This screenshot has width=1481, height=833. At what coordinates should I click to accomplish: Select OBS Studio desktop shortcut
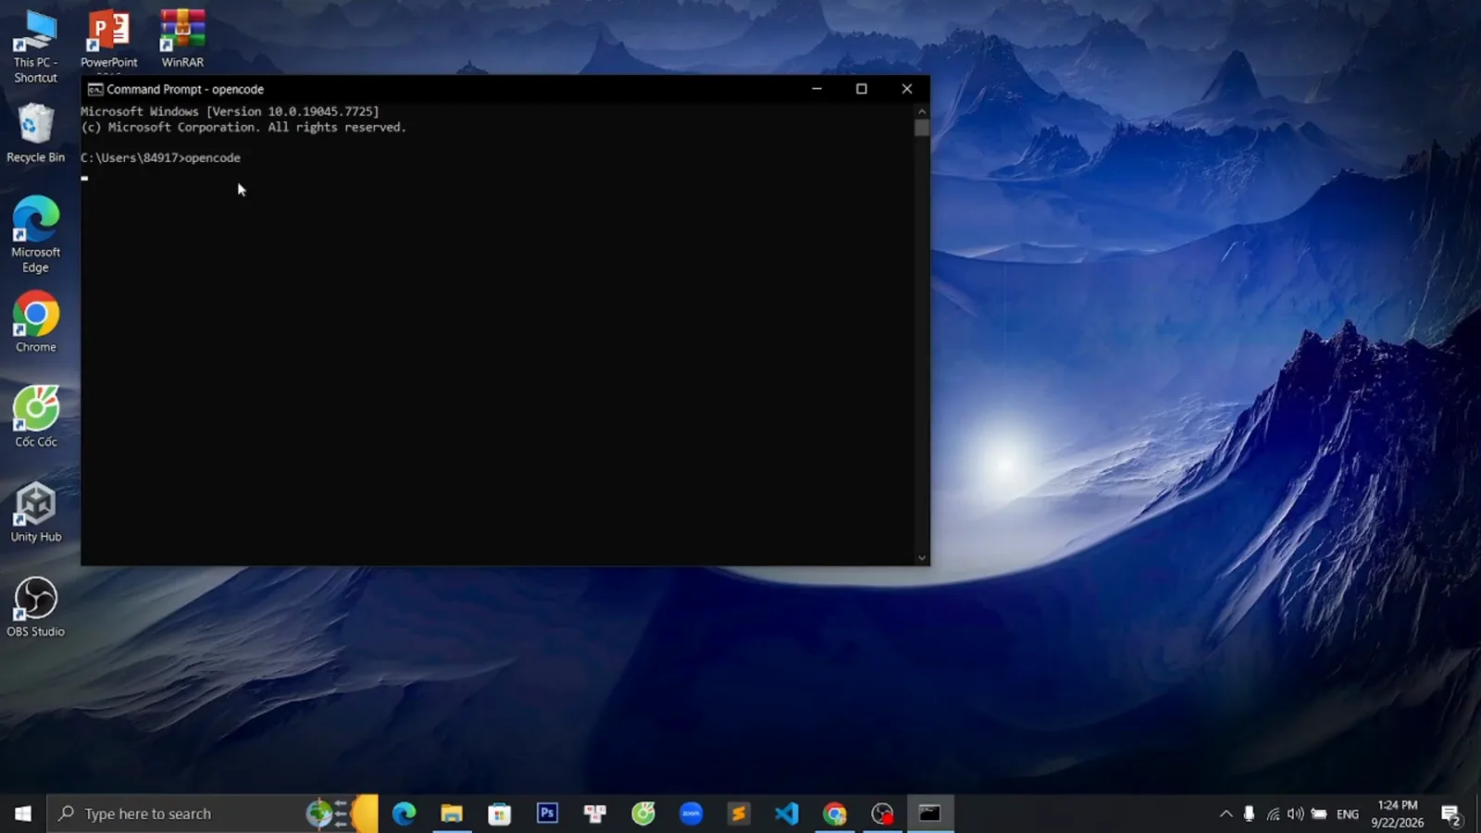35,607
